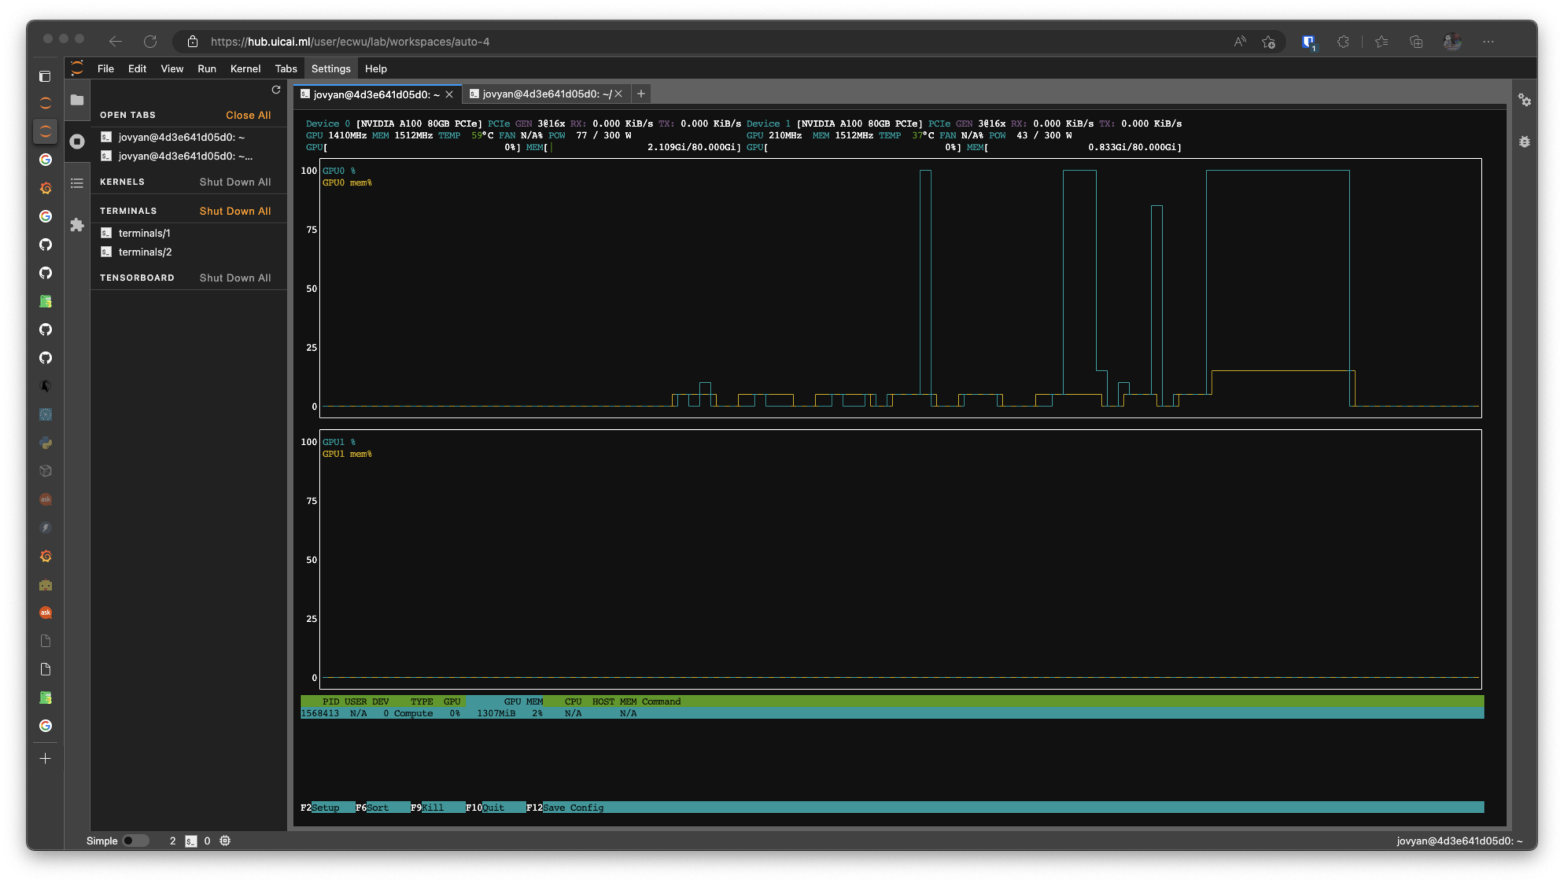Click the terminal count icon in status bar
The image size is (1564, 883).
tap(191, 841)
